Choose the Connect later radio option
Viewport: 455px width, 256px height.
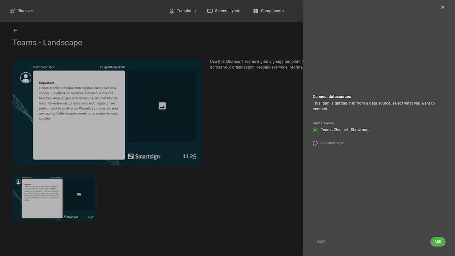[315, 143]
